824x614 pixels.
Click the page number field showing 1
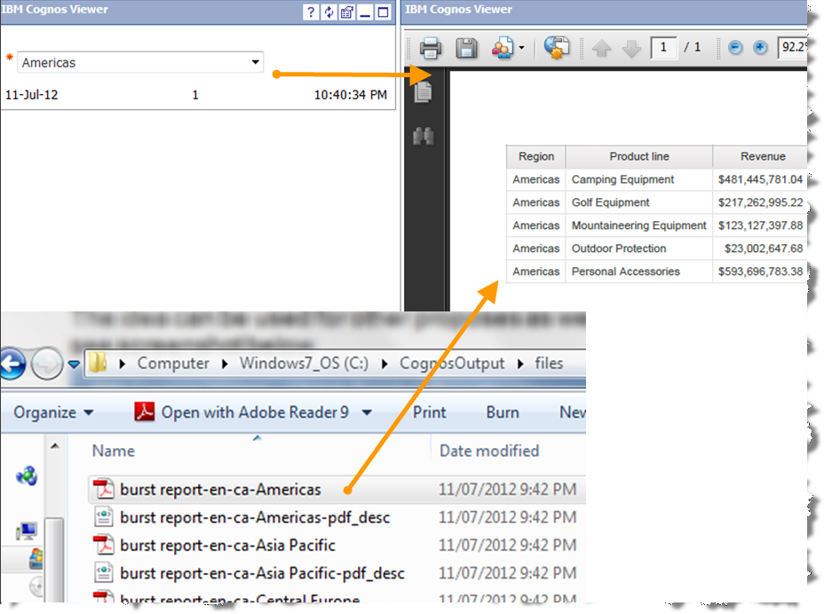(663, 48)
